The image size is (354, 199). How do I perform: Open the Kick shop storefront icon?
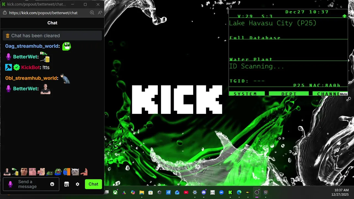coord(66,184)
